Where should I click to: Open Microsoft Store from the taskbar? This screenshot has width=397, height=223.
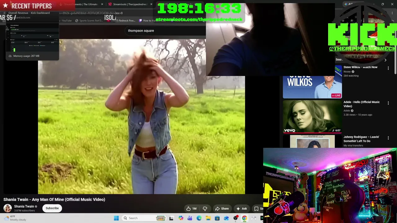coord(217,218)
